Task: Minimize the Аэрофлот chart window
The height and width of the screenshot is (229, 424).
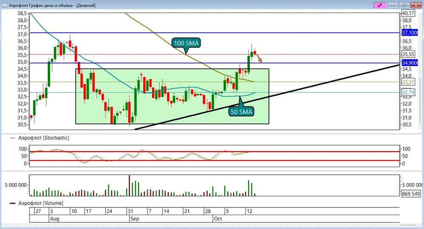Action: tap(392, 5)
